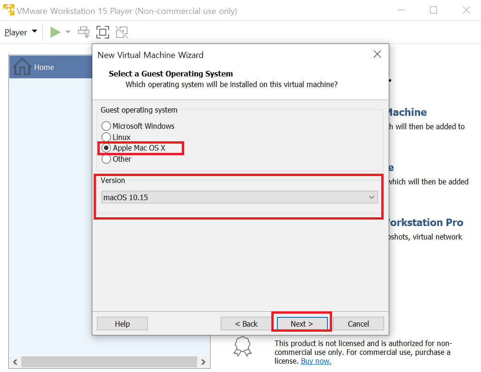Open the macOS 10.15 version dropdown
481x372 pixels.
tap(239, 197)
